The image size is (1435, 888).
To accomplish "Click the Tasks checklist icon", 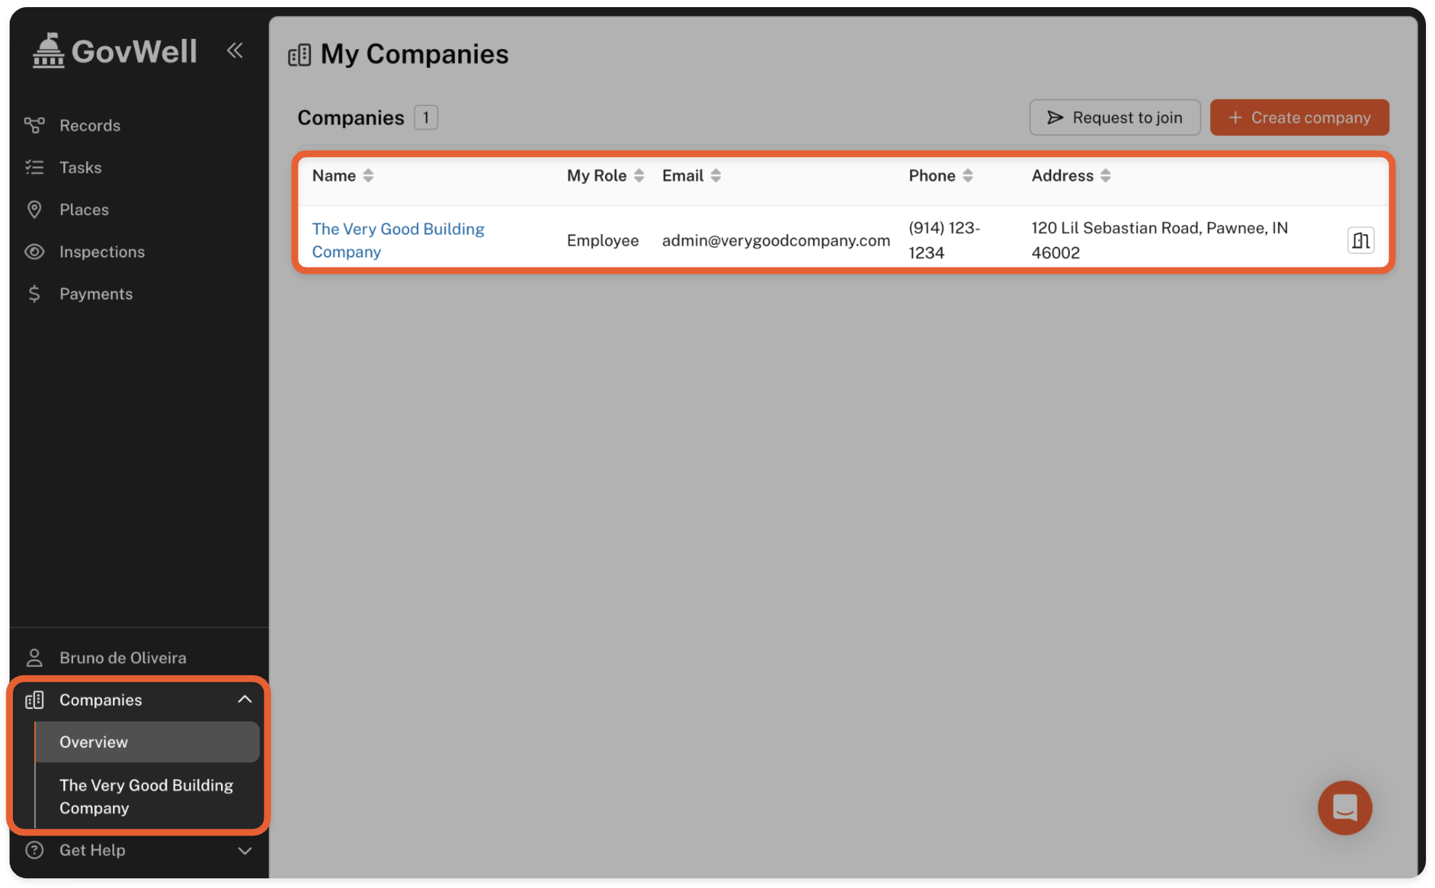I will [34, 167].
